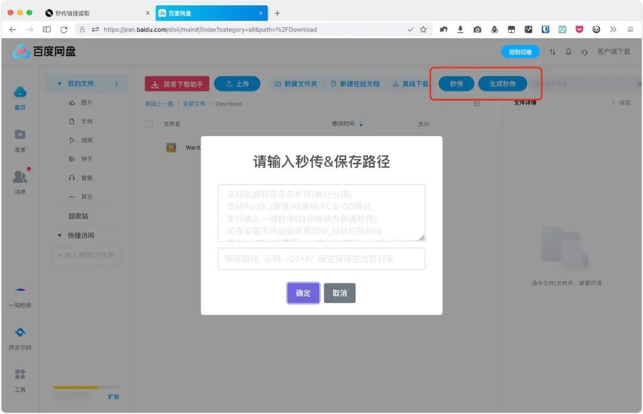The height and width of the screenshot is (414, 643).
Task: Collapse file details with 收起
Action: [621, 102]
